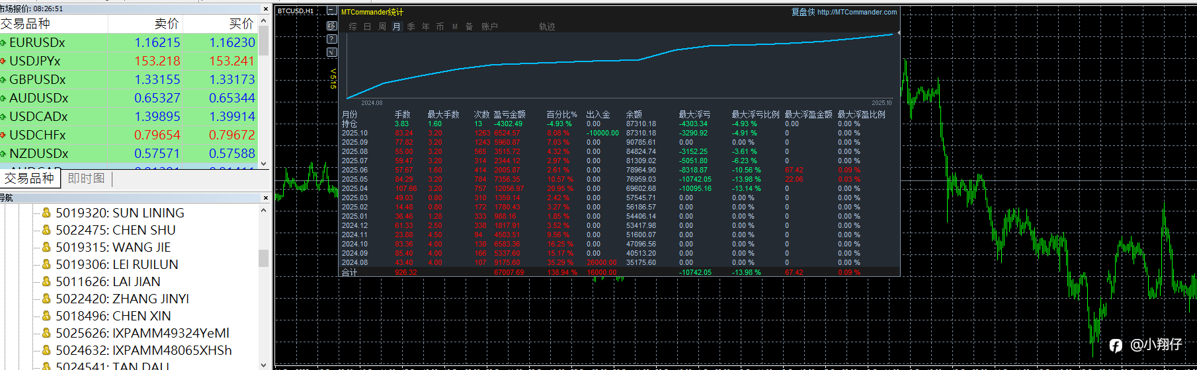
Task: Toggle the √ checkmark box beside the stats panel
Action: (332, 52)
